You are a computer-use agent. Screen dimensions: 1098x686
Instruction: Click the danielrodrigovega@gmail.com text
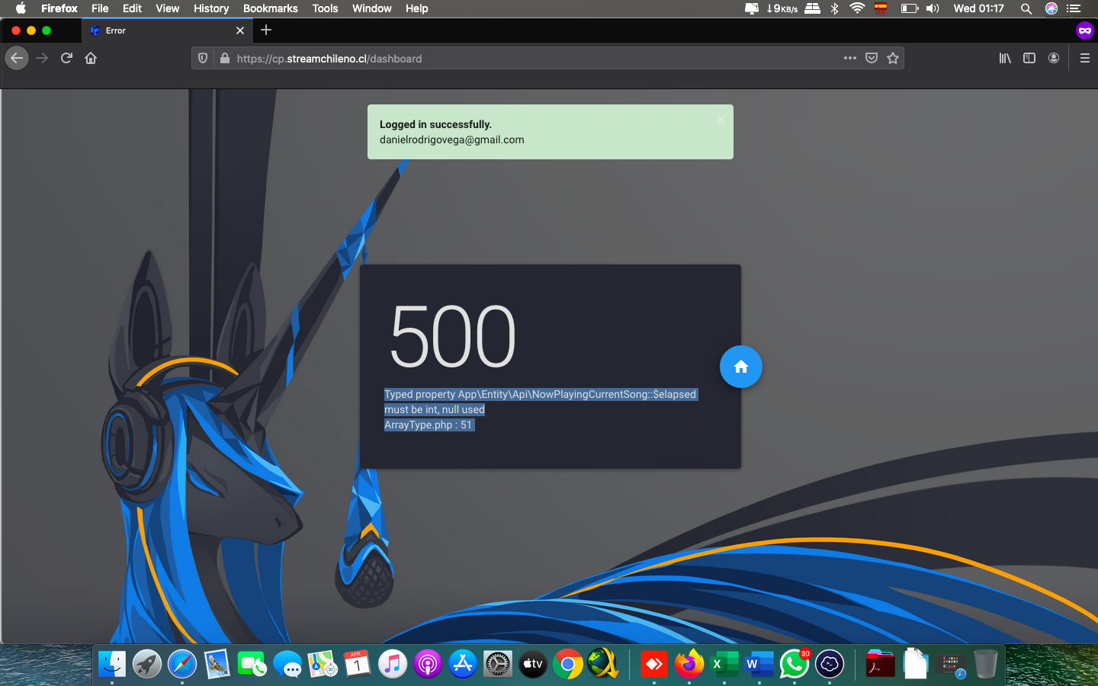pyautogui.click(x=451, y=139)
